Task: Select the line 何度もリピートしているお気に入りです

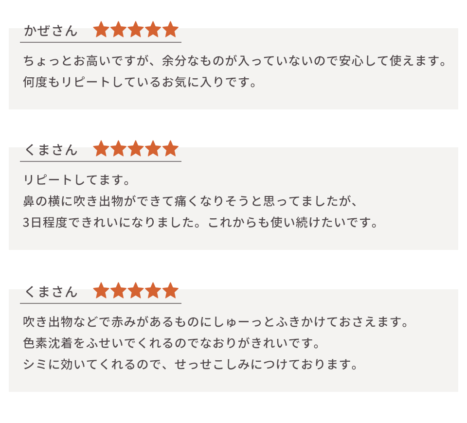Action: point(140,82)
